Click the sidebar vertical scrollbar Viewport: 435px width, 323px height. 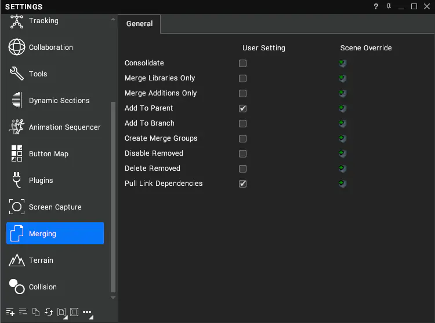(113, 197)
